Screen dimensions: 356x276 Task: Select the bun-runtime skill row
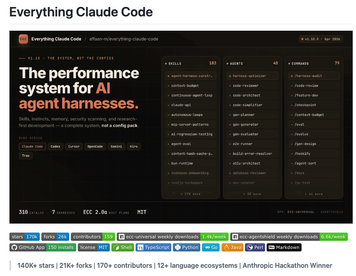191,164
